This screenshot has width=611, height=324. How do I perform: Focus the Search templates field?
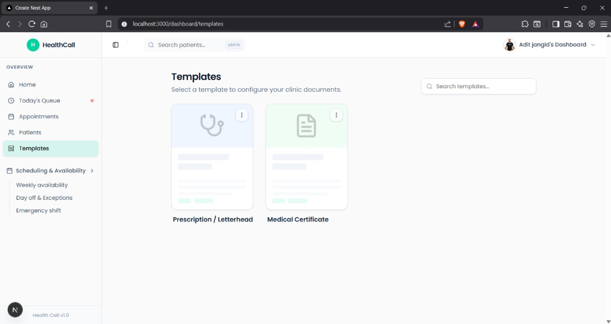coord(479,86)
